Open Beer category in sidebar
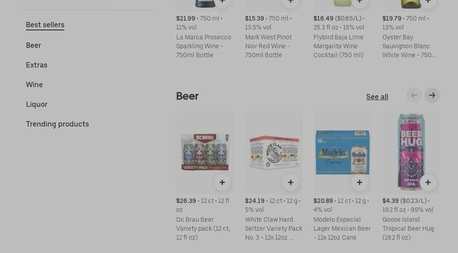 coord(34,46)
